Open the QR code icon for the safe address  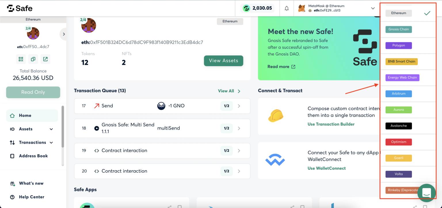[20, 59]
